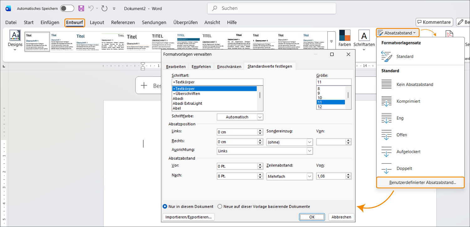This screenshot has height=227, width=470.
Task: Select Doppelt paragraph spacing option
Action: point(420,168)
